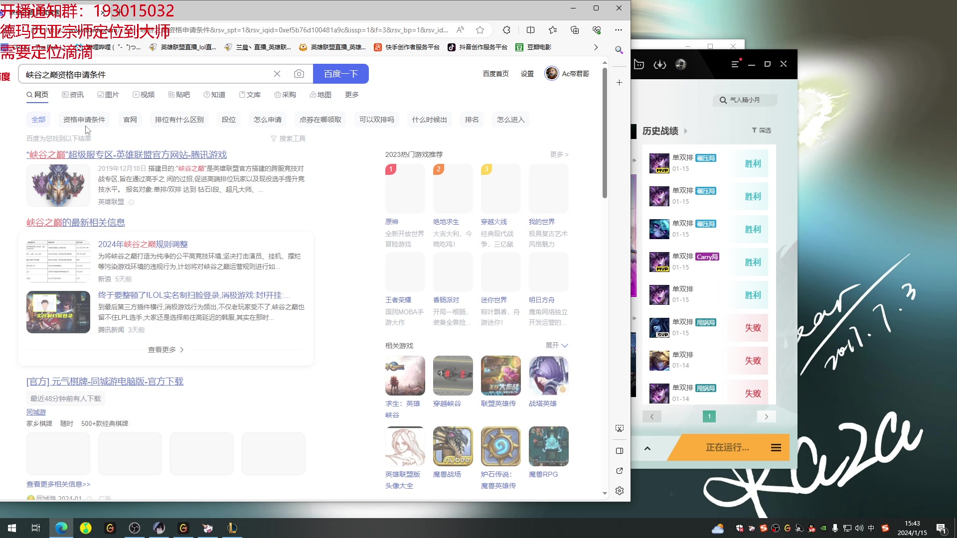The width and height of the screenshot is (957, 538).
Task: Toggle browser split screen icon
Action: click(530, 30)
